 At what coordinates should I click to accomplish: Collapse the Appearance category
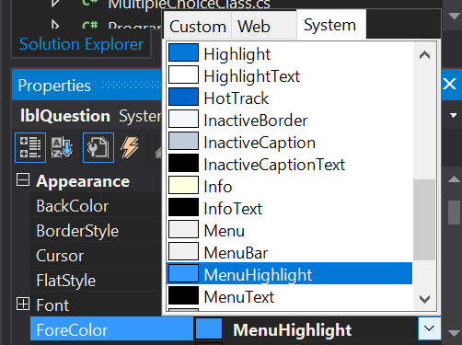tap(23, 179)
